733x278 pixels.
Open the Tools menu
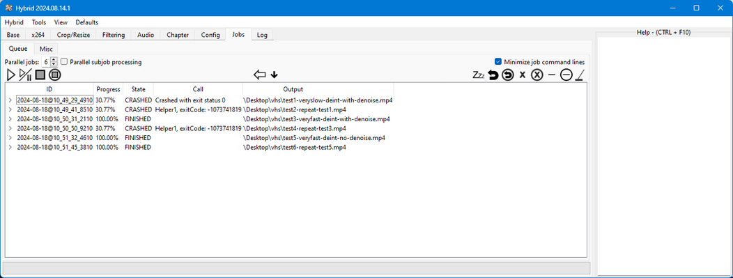pos(39,22)
